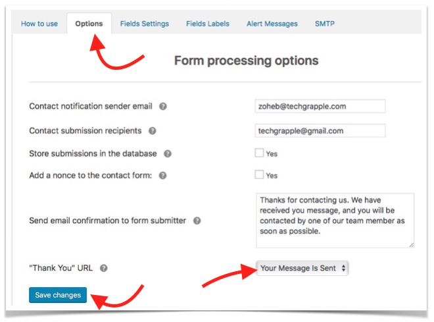Click inside the email confirmation message textarea
The width and height of the screenshot is (434, 322).
[335, 220]
